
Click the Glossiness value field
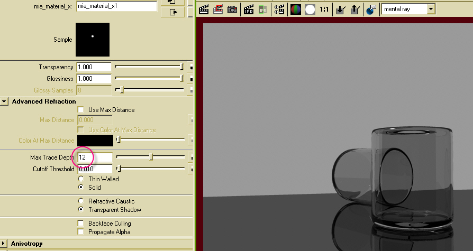point(94,79)
